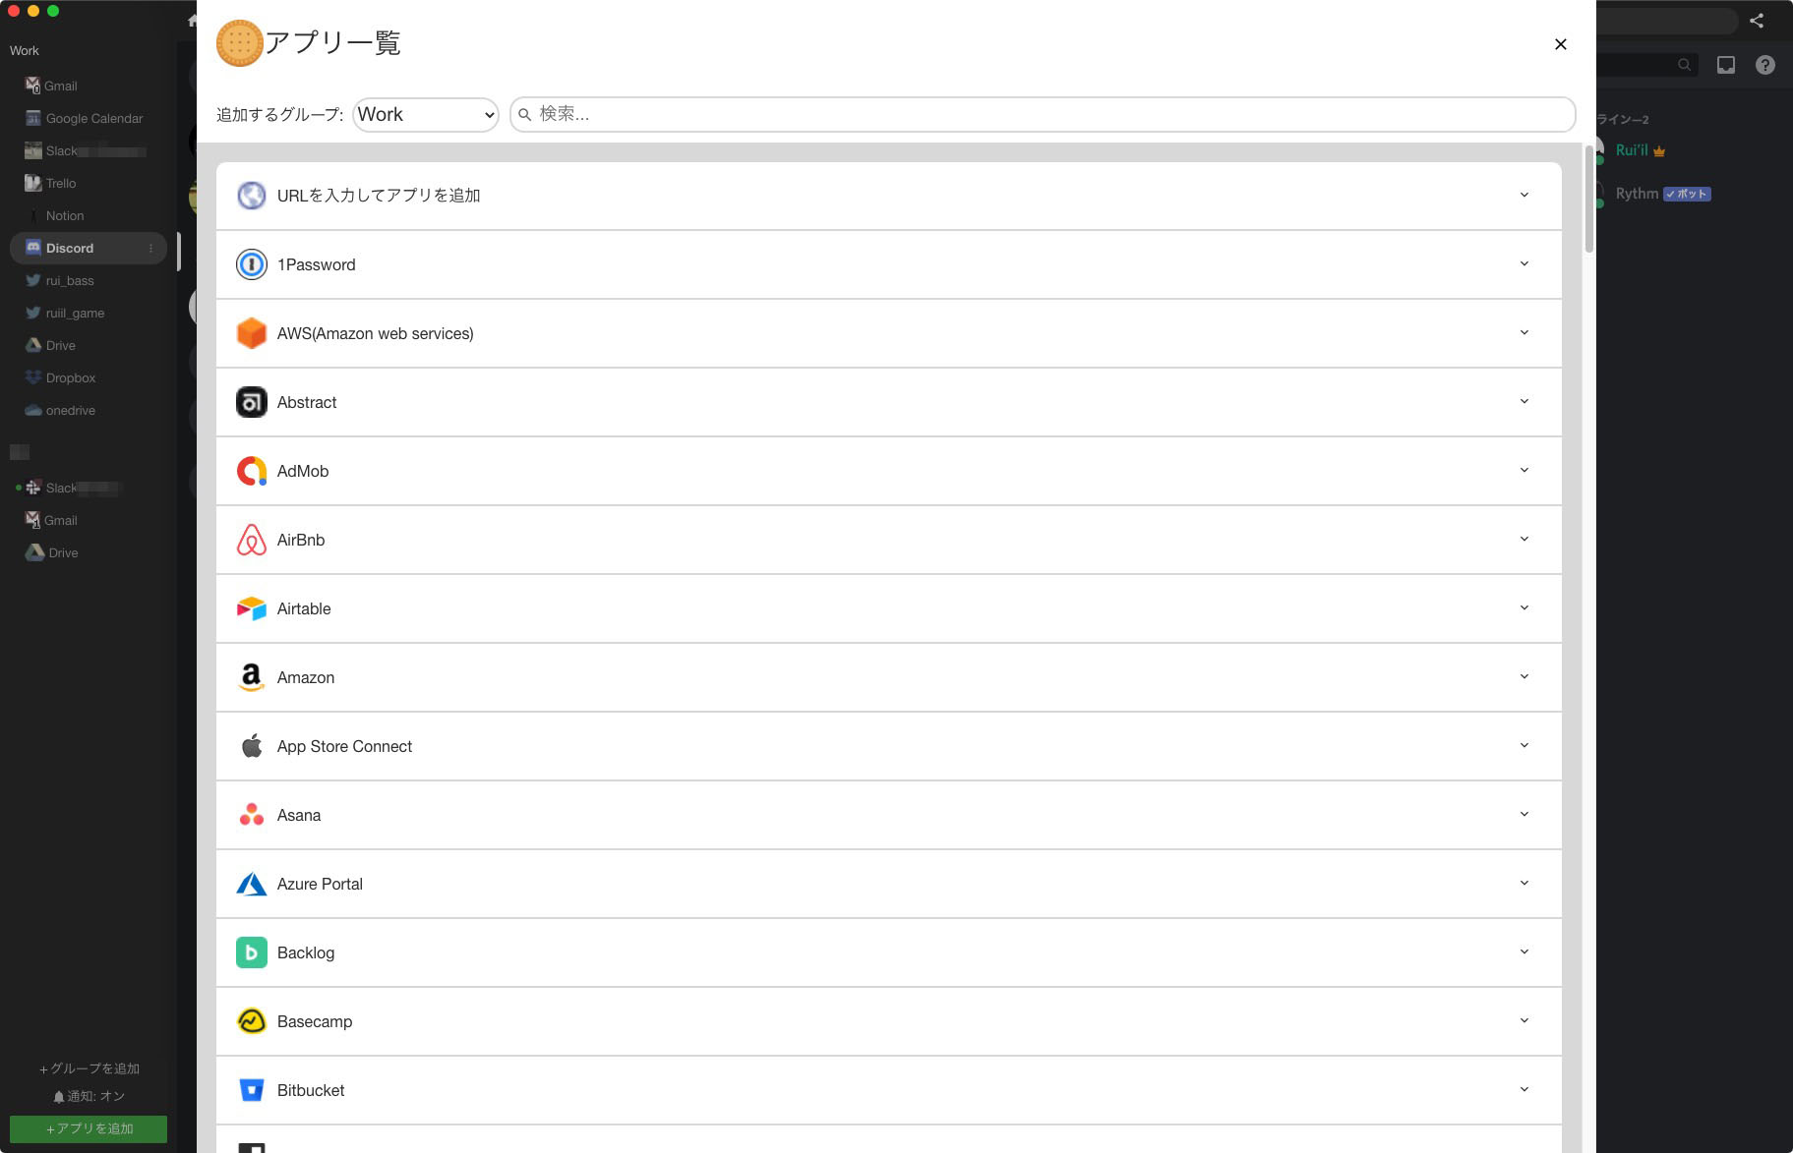Viewport: 1793px width, 1153px height.
Task: Click the Asana three-dot logo icon
Action: point(252,815)
